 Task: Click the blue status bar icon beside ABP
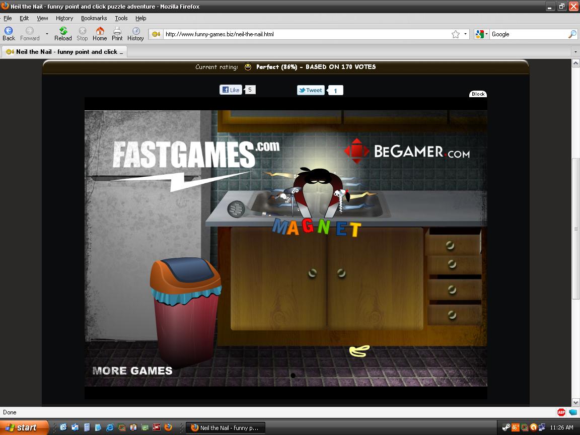573,412
